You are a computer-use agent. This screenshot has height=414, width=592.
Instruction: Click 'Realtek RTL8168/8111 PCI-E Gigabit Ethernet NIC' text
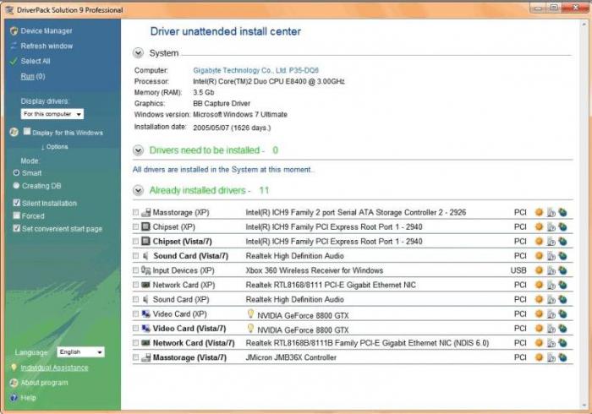point(331,285)
